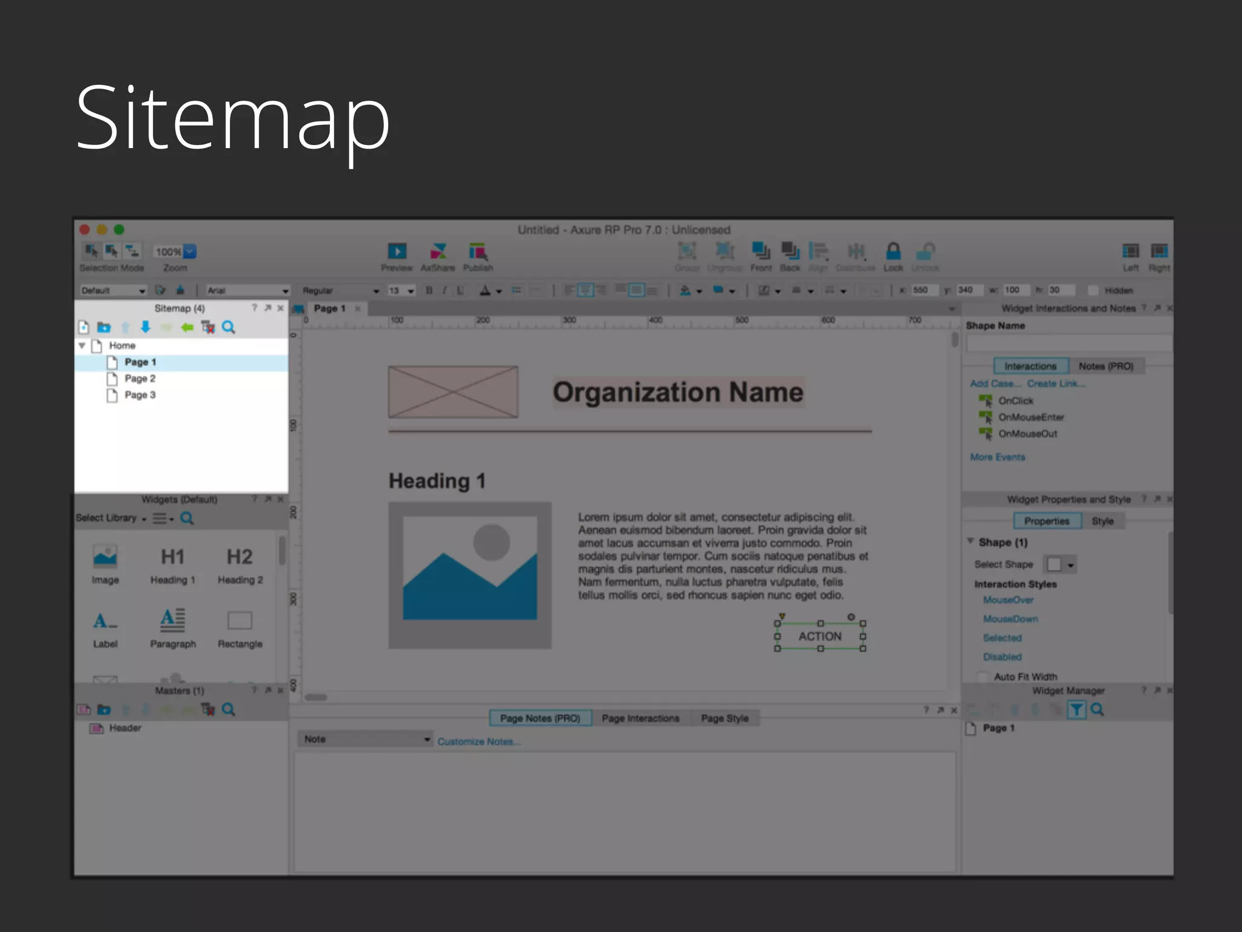
Task: Move page down with blue arrow
Action: click(146, 328)
